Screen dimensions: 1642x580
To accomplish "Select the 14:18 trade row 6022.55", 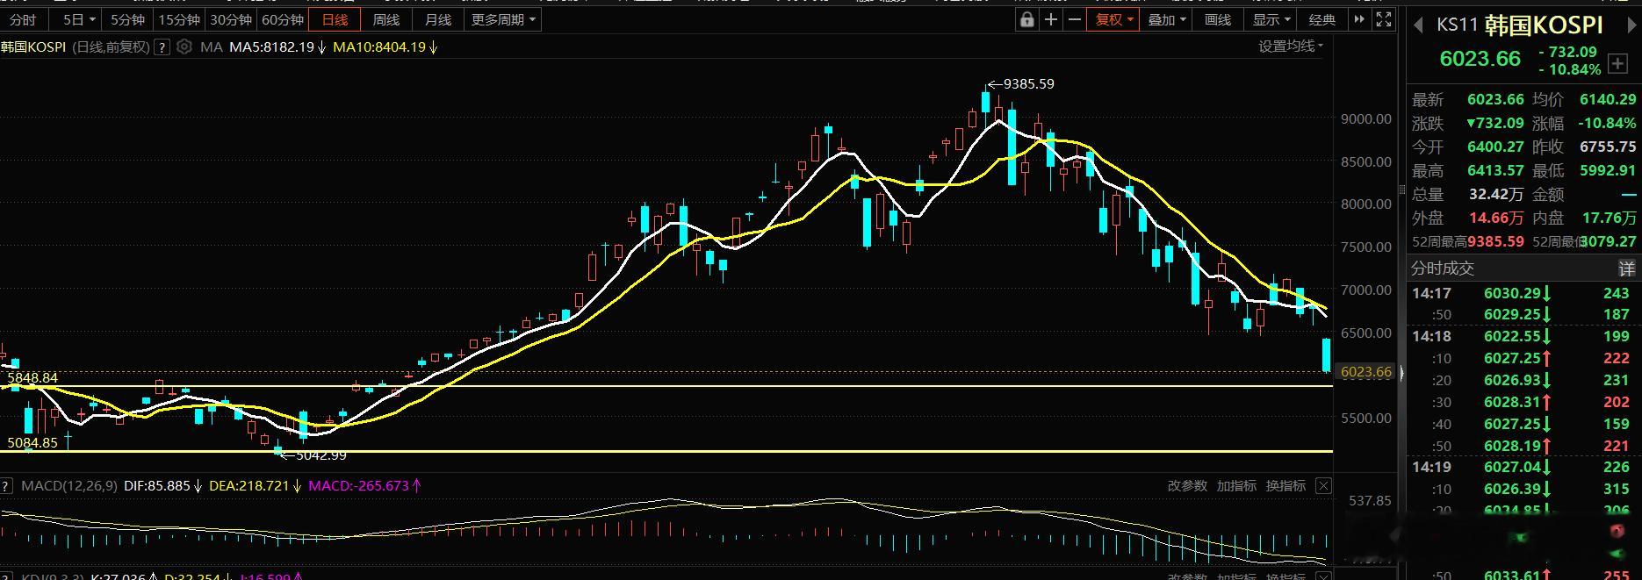I will (1523, 336).
